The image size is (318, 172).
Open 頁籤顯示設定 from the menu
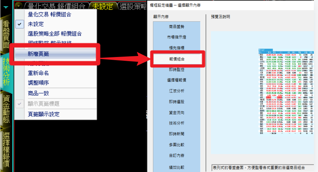(x=44, y=114)
